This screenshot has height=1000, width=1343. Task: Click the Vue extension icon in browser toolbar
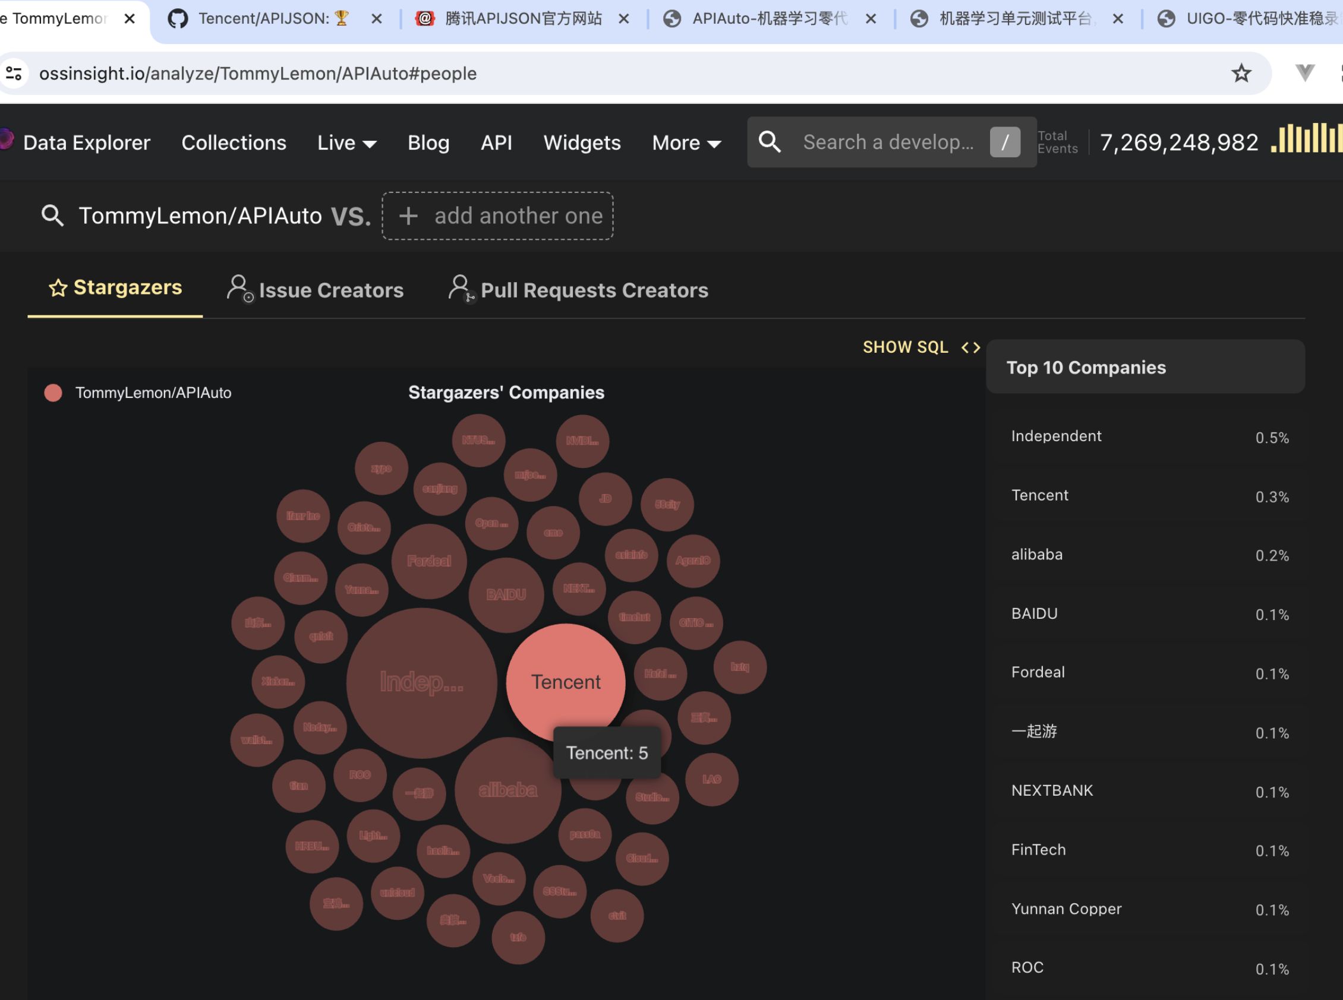[x=1304, y=73]
